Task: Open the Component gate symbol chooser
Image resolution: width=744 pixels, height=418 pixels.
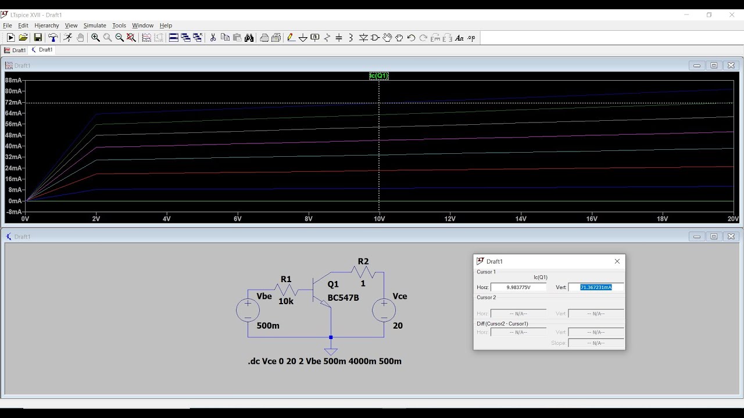Action: click(375, 38)
